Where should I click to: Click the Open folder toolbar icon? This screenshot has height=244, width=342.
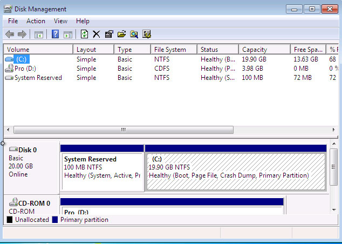tap(121, 35)
